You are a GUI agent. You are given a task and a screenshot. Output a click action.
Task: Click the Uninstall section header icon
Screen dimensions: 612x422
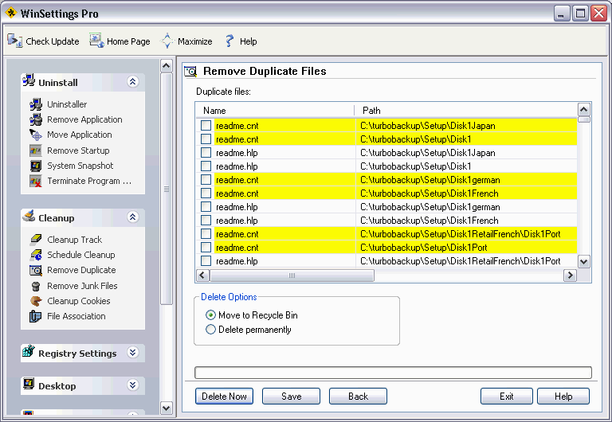(29, 80)
